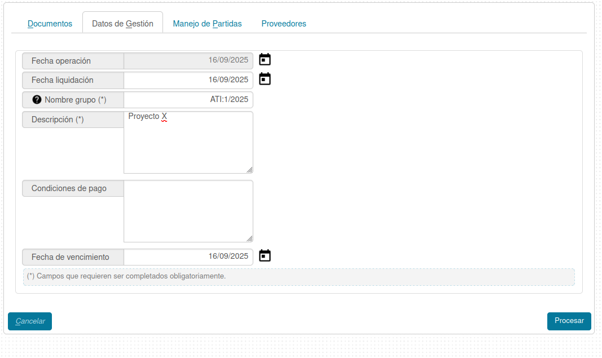Click the mandatory fields notice text
Image resolution: width=602 pixels, height=358 pixels.
tap(126, 276)
